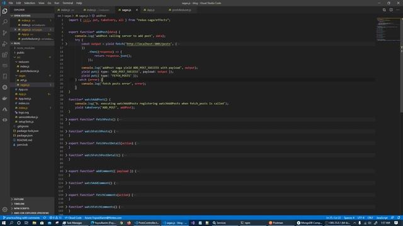The width and height of the screenshot is (403, 226).
Task: Unfold the addComment function code
Action: click(66, 171)
